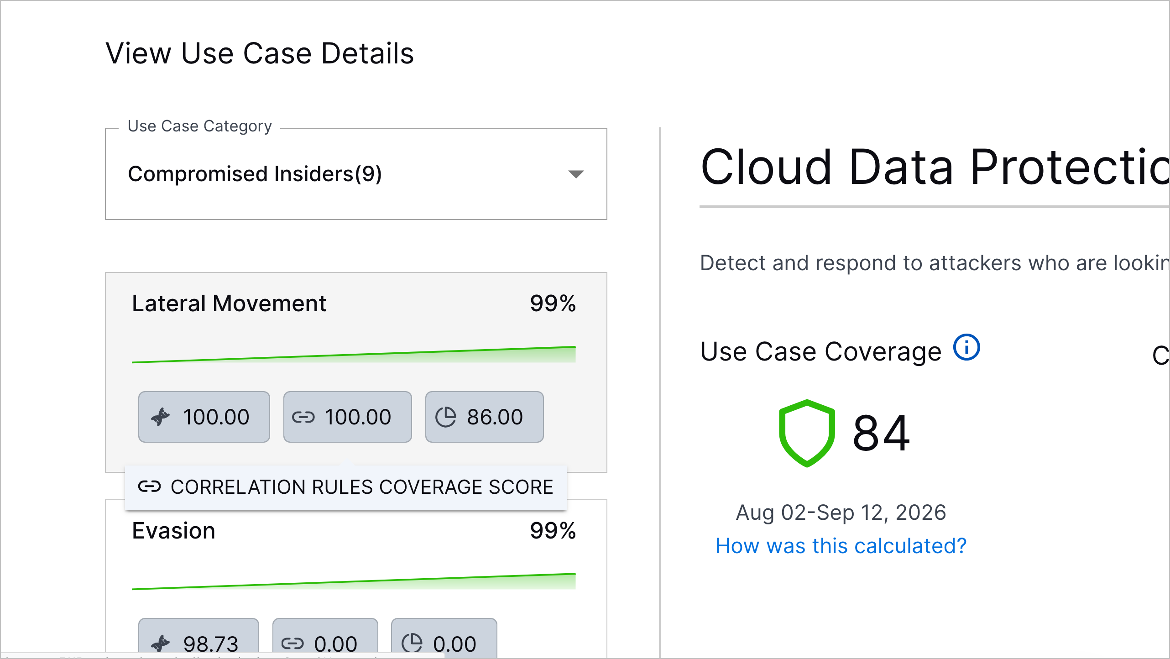Screen dimensions: 1170x659
Task: Click the Lateral Movement green trend chart
Action: (x=354, y=354)
